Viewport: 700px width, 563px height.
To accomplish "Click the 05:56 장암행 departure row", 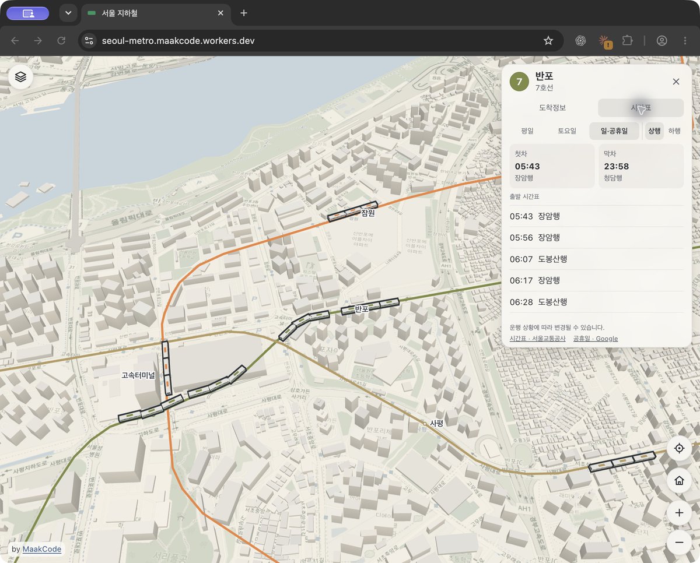I will point(597,238).
